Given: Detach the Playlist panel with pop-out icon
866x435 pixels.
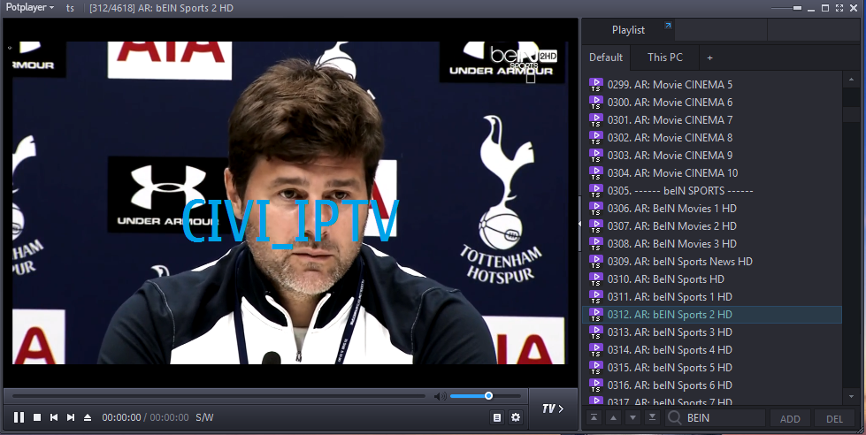Looking at the screenshot, I should point(668,27).
